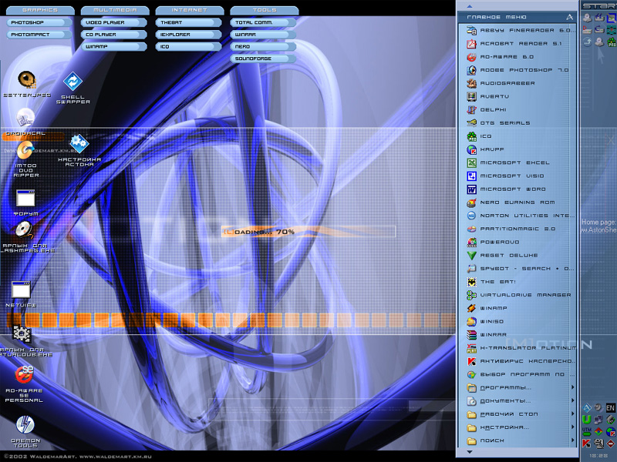Choose Nero Burning Rom in the main menu

coord(517,203)
